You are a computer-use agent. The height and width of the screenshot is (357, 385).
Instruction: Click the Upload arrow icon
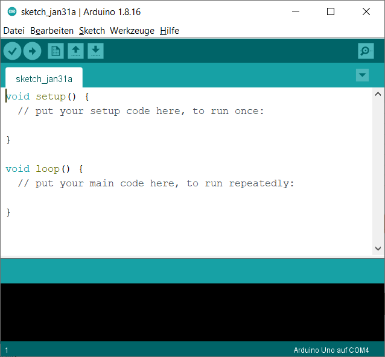pyautogui.click(x=32, y=51)
